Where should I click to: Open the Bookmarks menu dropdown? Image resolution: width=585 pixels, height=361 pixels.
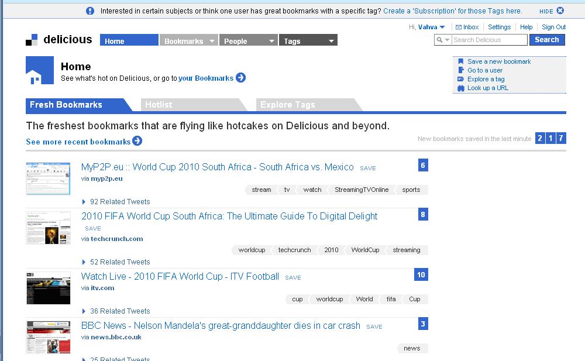click(212, 41)
